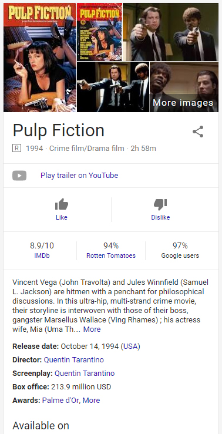Open the large Pulp Fiction poster image

(x=40, y=58)
